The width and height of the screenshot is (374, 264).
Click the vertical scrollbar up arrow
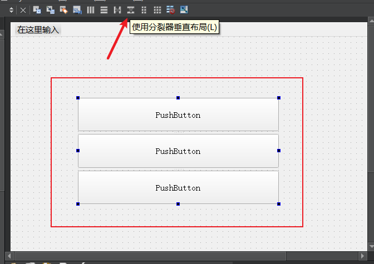pyautogui.click(x=371, y=22)
